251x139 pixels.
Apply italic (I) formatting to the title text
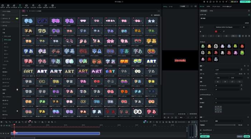[211, 36]
